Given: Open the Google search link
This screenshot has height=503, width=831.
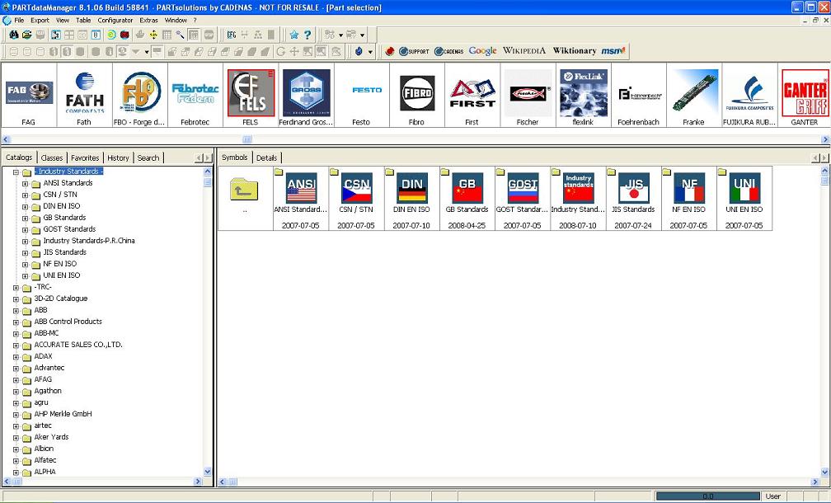Looking at the screenshot, I should pyautogui.click(x=483, y=51).
